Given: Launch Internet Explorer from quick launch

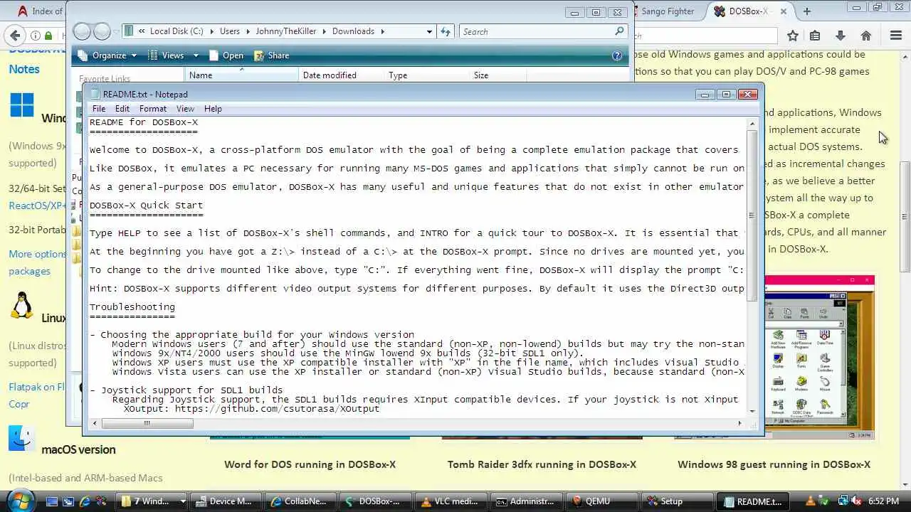Looking at the screenshot, I should tap(85, 501).
